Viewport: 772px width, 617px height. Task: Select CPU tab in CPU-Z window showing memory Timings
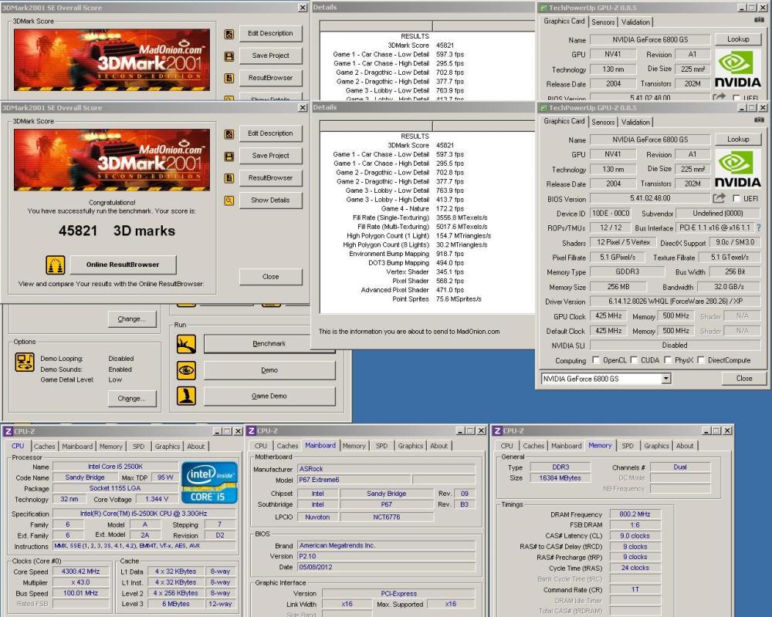coord(506,446)
